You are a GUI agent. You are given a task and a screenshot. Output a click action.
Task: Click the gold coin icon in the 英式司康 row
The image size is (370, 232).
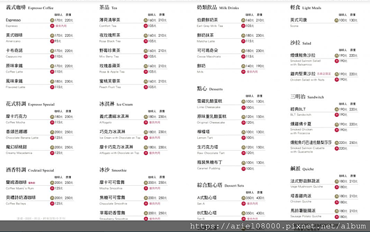click(x=337, y=20)
